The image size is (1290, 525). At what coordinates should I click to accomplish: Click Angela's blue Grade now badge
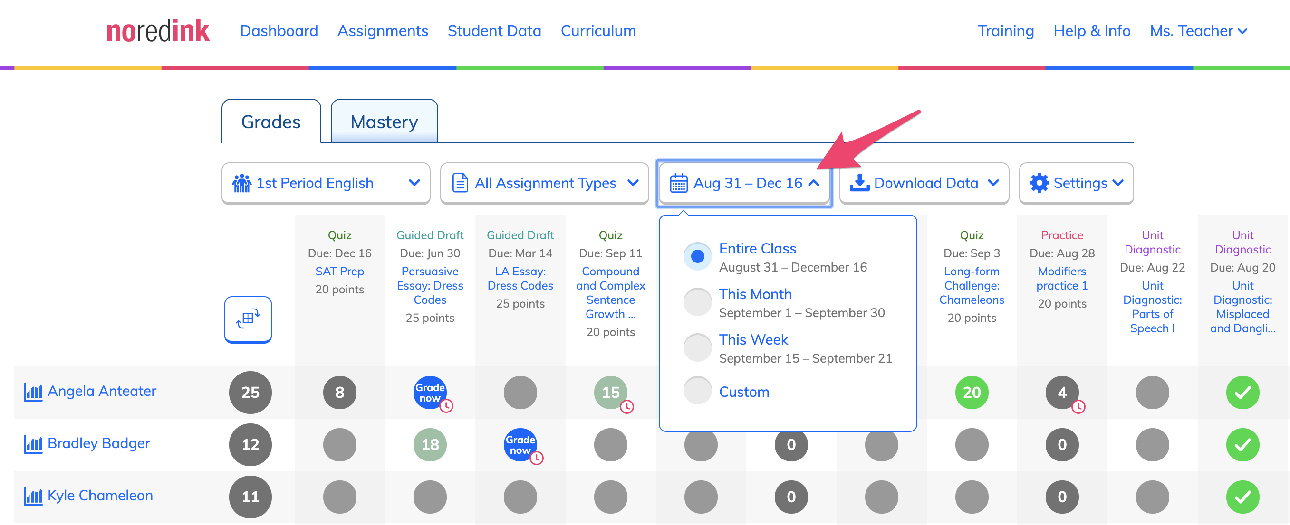(x=430, y=393)
